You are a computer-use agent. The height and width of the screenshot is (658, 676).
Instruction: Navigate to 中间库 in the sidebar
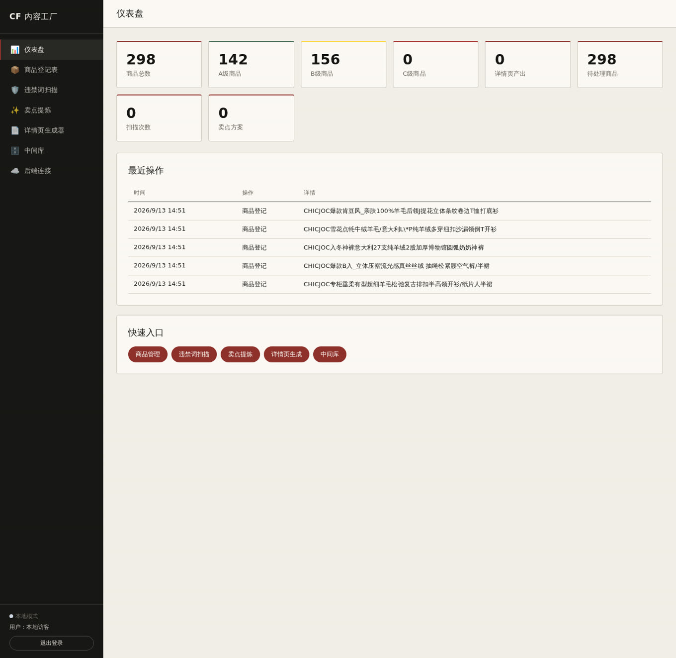52,151
